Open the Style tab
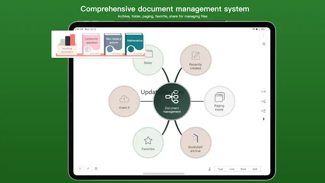325x183 pixels. click(x=243, y=169)
